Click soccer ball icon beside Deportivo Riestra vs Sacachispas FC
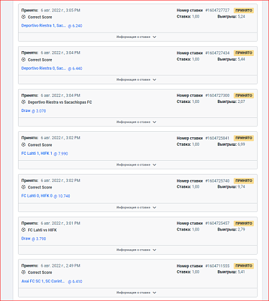 tap(23, 102)
